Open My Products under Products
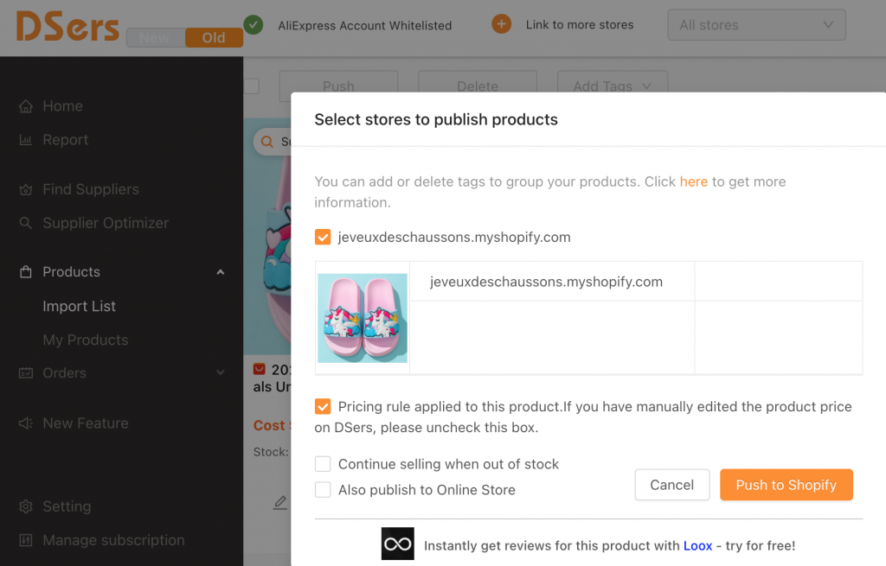Image resolution: width=886 pixels, height=566 pixels. 86,340
